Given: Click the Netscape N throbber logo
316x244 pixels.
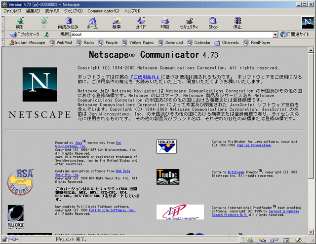Looking at the screenshot, I should click(308, 23).
